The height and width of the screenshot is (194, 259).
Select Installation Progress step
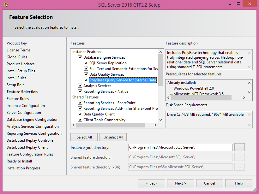23,168
